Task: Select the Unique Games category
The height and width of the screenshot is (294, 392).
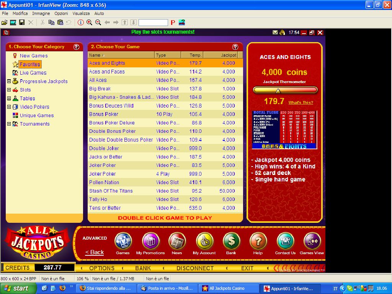Action: tap(37, 115)
